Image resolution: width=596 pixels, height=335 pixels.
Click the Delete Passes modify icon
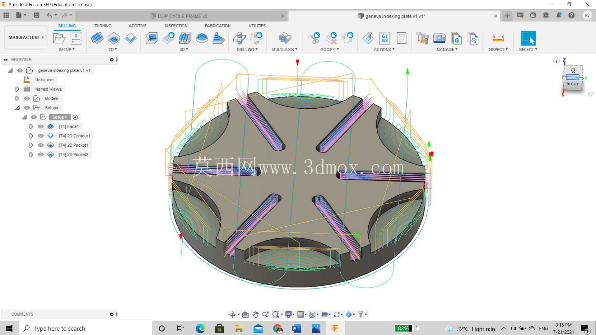click(331, 38)
